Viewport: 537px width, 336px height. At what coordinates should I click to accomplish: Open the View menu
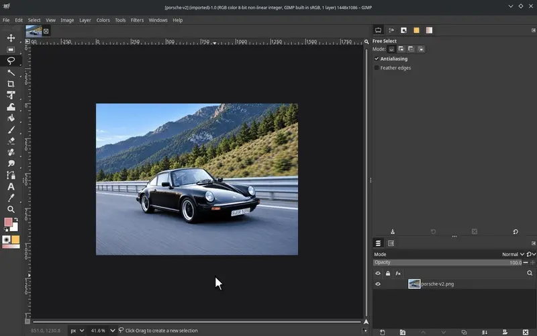[51, 20]
